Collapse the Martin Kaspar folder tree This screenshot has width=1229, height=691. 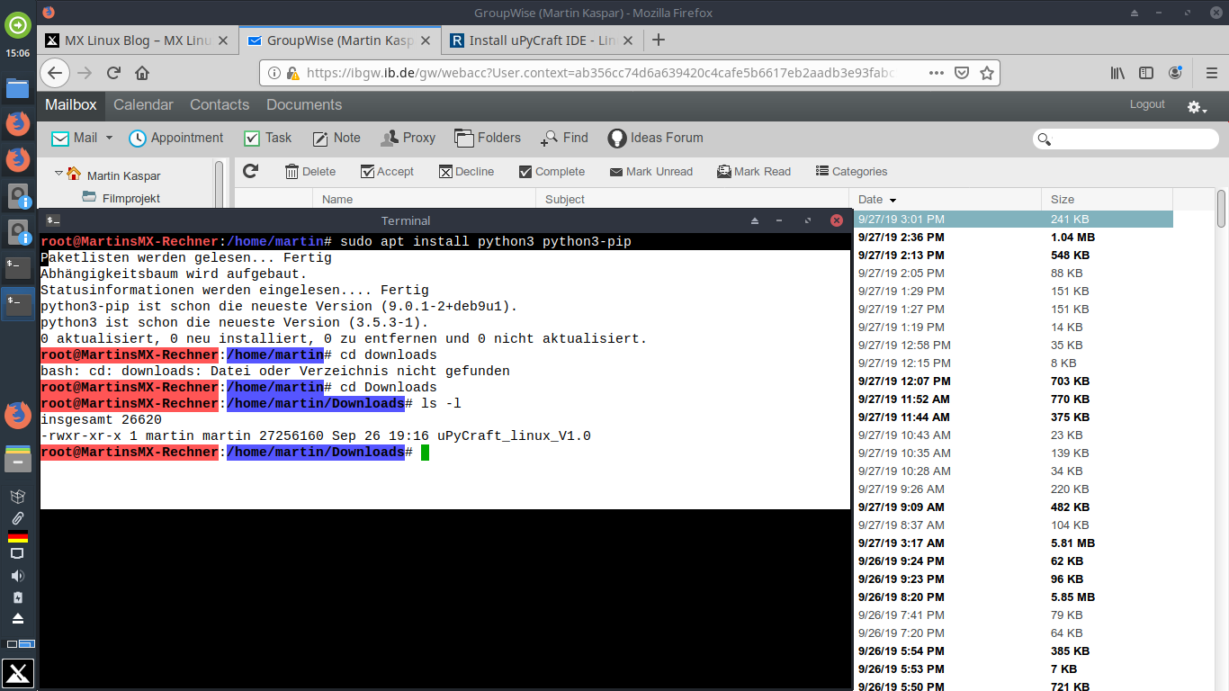(x=58, y=173)
